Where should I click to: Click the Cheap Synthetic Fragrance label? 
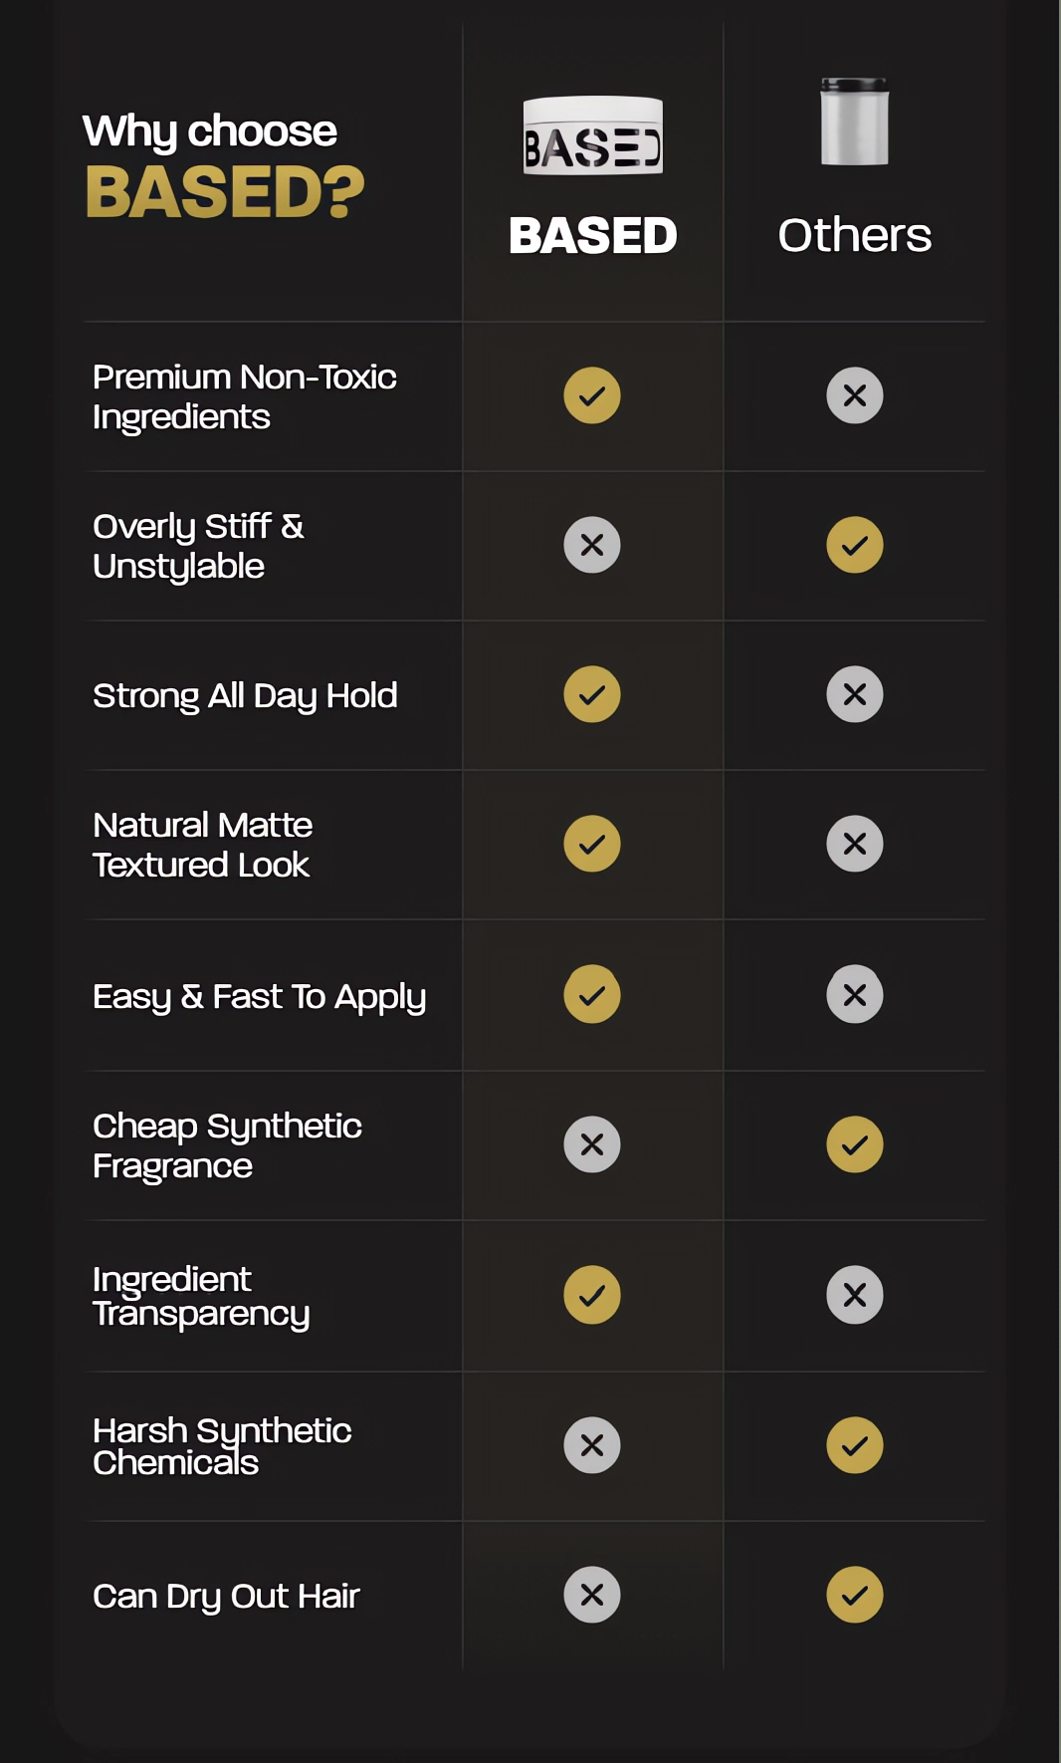[227, 1146]
